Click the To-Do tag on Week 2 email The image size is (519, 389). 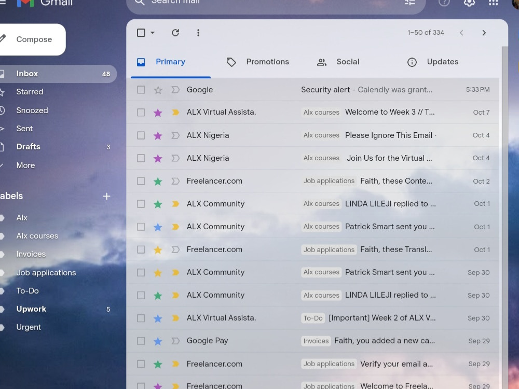pyautogui.click(x=313, y=318)
